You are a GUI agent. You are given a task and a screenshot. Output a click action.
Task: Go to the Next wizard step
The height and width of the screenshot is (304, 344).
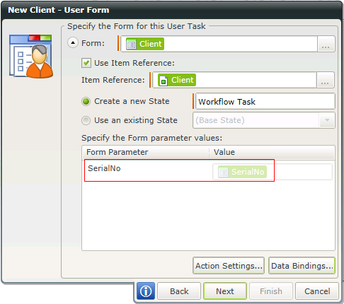click(x=225, y=291)
